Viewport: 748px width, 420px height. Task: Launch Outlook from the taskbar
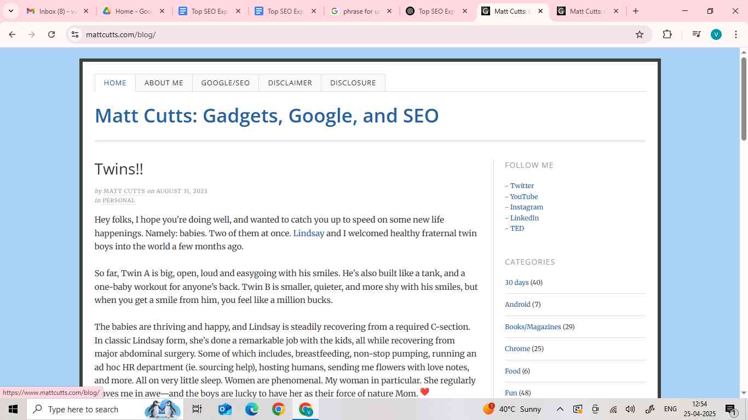coord(223,409)
